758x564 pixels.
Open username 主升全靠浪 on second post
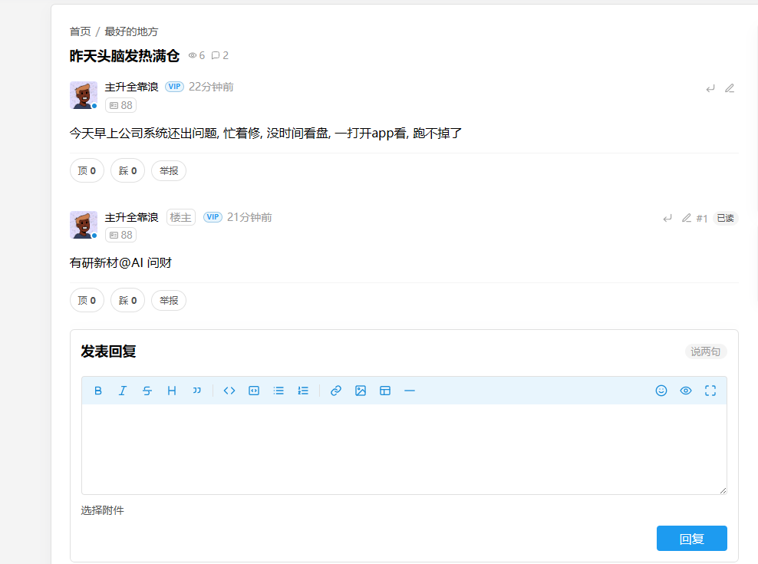131,218
